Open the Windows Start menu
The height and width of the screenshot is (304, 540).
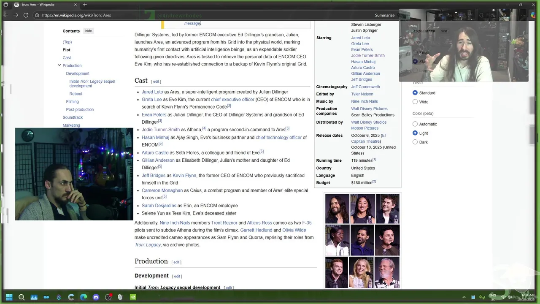coord(9,297)
